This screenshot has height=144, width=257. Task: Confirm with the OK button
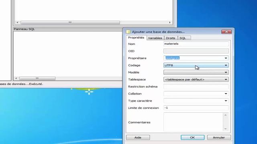point(193,138)
